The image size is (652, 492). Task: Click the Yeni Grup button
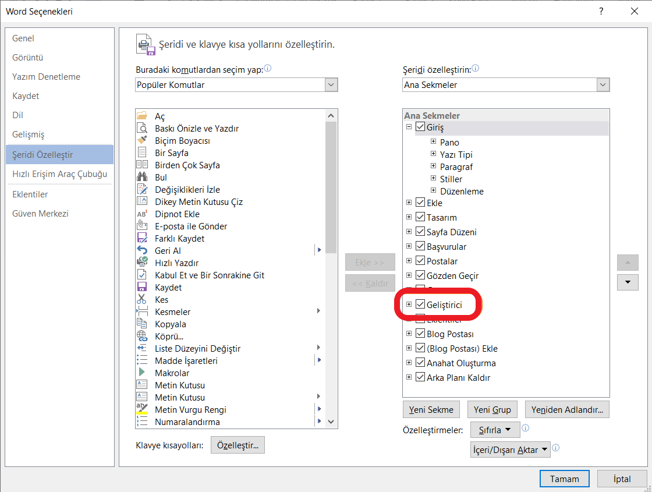pos(492,410)
